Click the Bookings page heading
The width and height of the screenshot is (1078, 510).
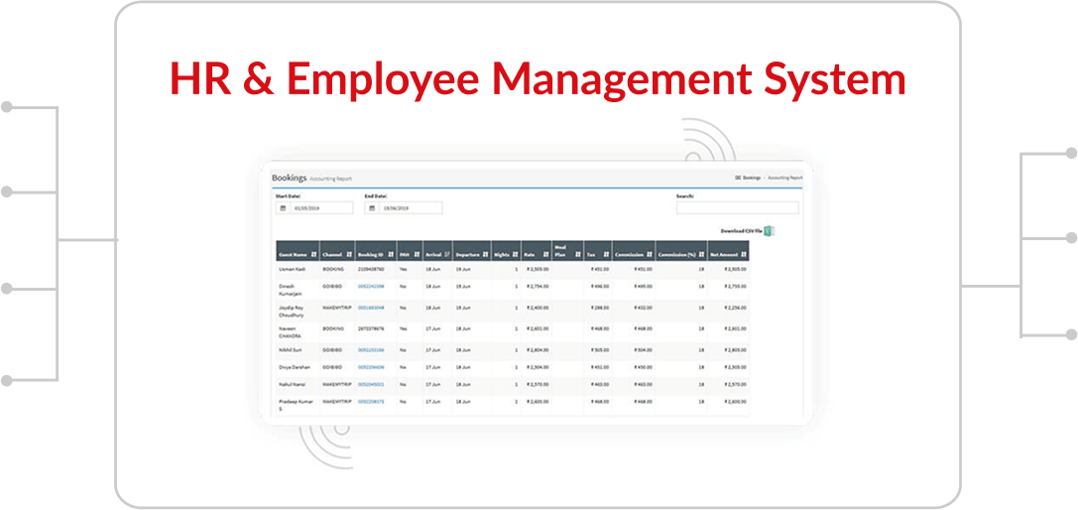[290, 178]
